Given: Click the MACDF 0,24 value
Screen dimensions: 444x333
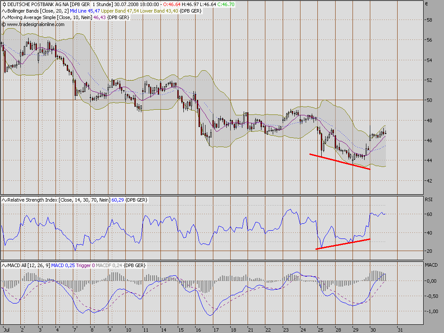Looking at the screenshot, I should pos(109,265).
